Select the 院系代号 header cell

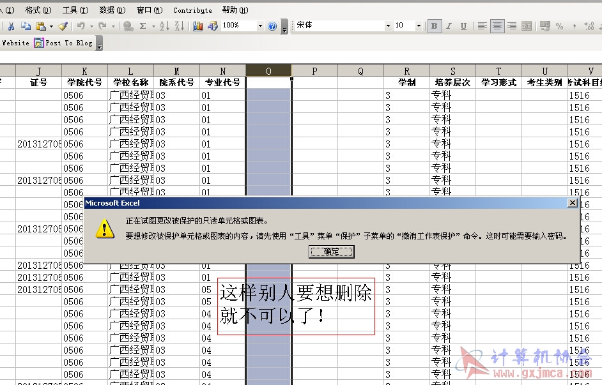click(176, 82)
